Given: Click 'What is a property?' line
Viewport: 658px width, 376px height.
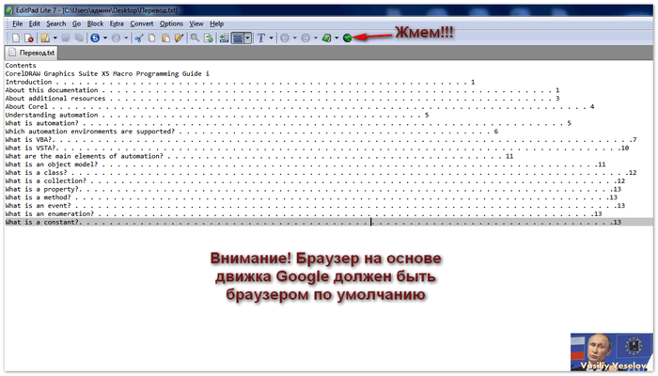Looking at the screenshot, I should pos(313,189).
